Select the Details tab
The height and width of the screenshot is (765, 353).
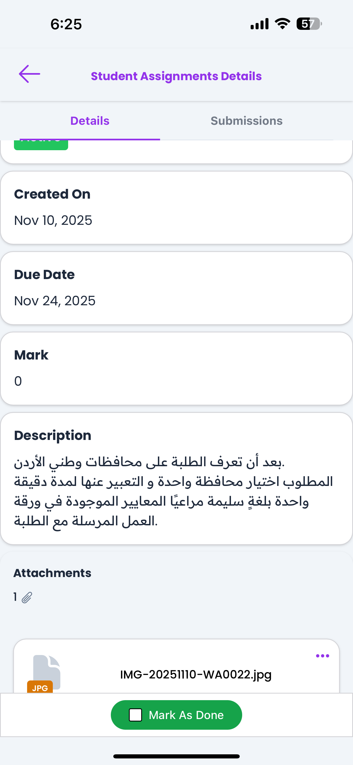click(x=90, y=121)
